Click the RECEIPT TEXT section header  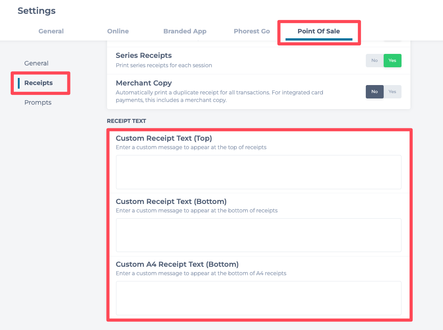126,121
